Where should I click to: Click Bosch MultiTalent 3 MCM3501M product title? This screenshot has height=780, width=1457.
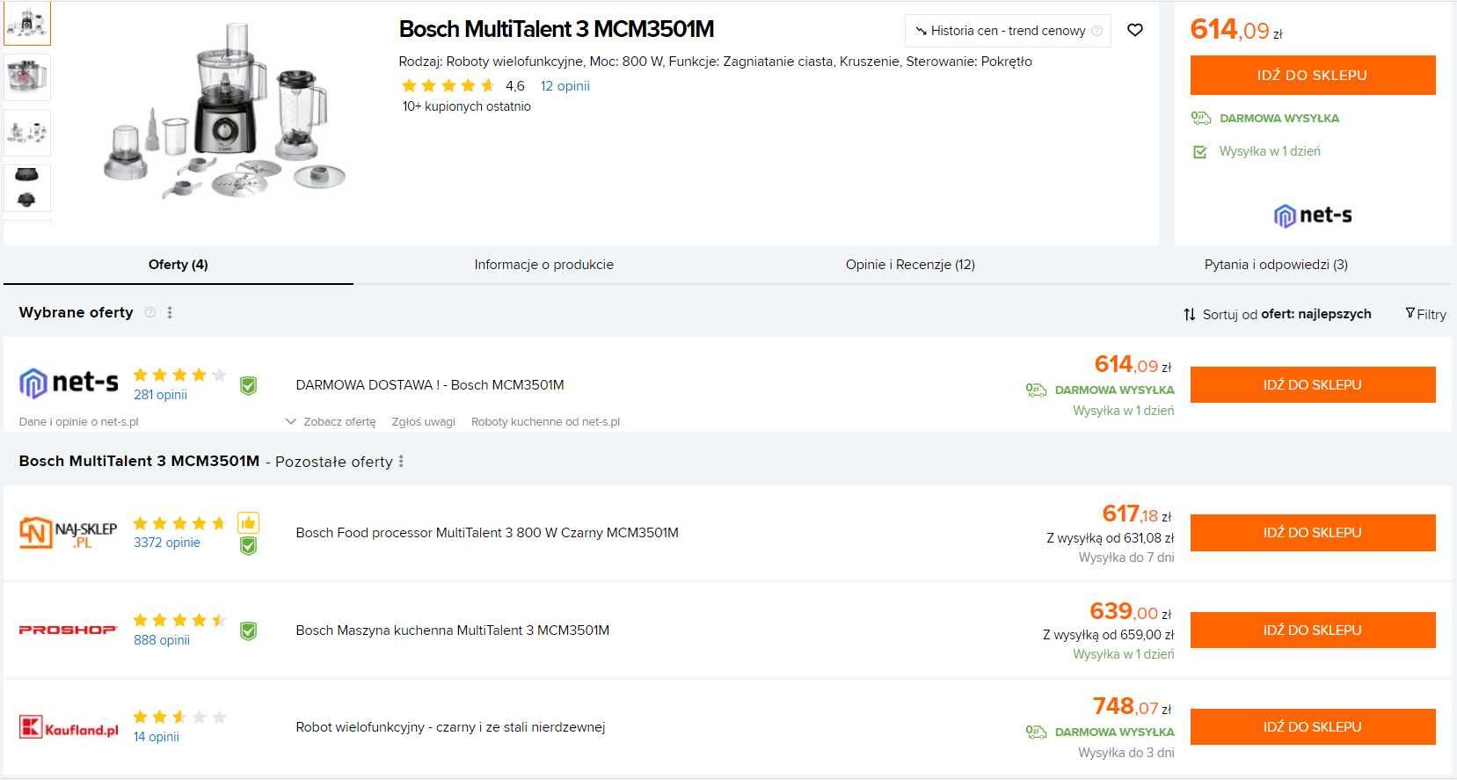pos(556,29)
